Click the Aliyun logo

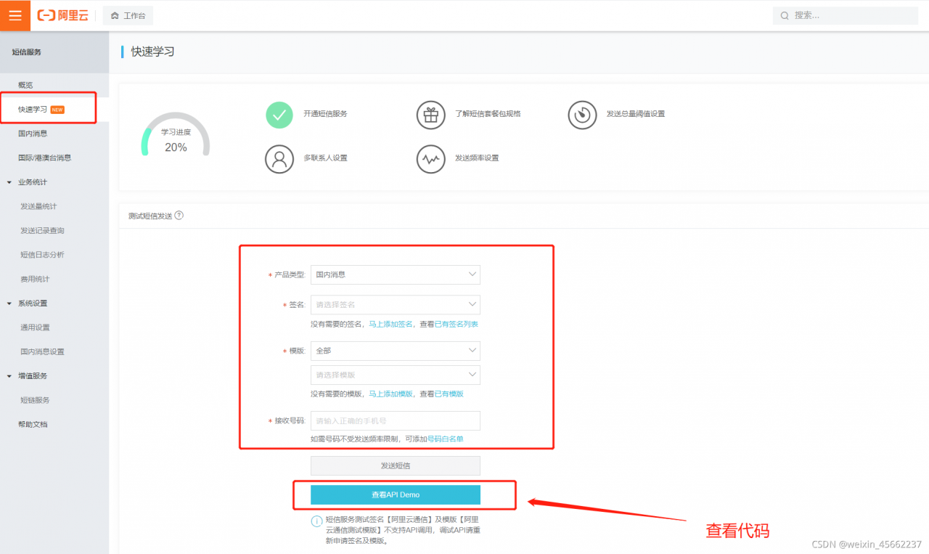(63, 15)
